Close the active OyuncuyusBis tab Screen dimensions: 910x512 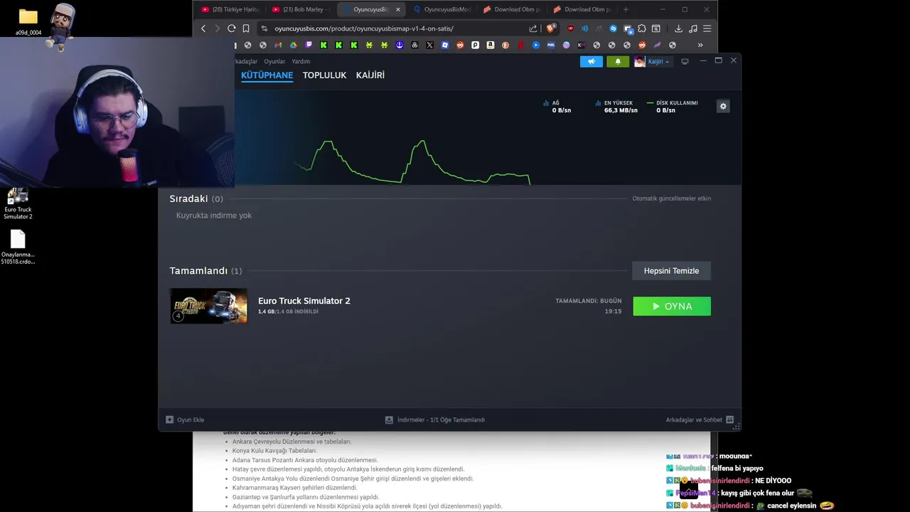(x=397, y=9)
